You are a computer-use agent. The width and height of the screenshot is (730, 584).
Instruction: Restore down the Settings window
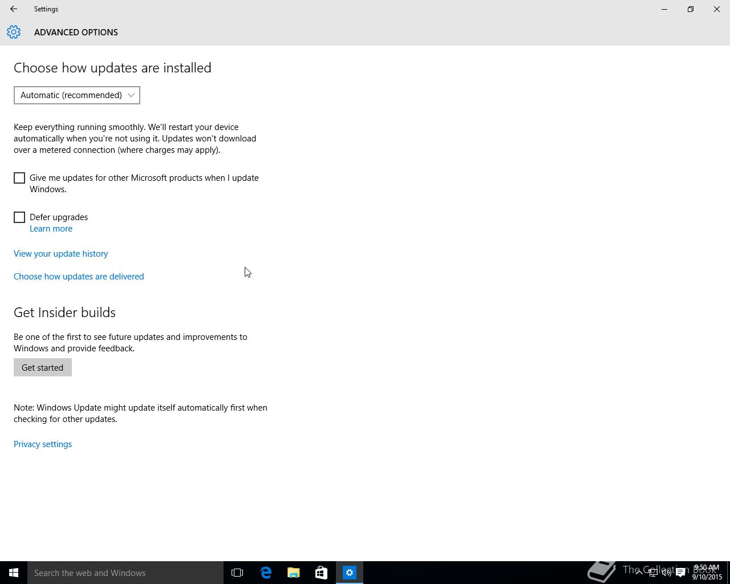point(691,9)
